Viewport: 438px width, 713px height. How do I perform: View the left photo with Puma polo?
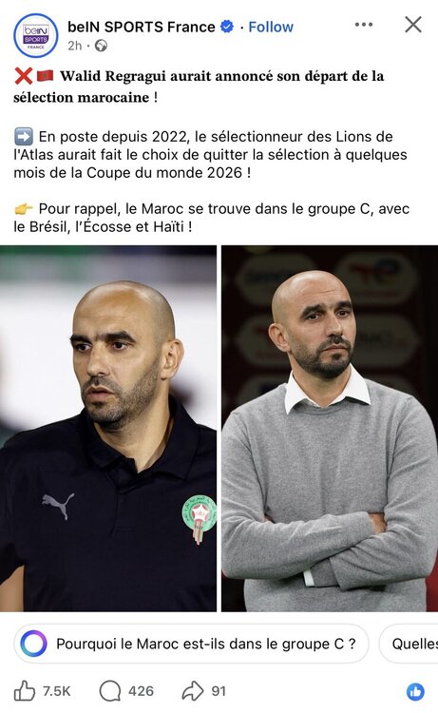(108, 429)
